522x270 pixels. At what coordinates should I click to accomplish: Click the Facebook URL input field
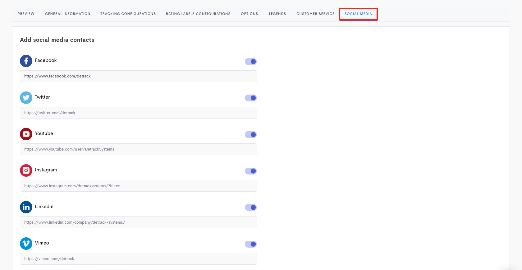[x=139, y=76]
